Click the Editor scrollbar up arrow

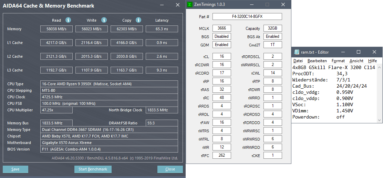pyautogui.click(x=379, y=67)
